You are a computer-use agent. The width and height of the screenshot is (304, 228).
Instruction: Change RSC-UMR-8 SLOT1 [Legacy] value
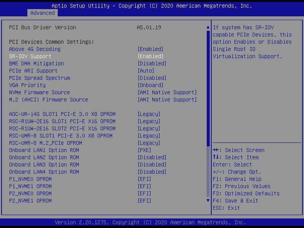(149, 136)
